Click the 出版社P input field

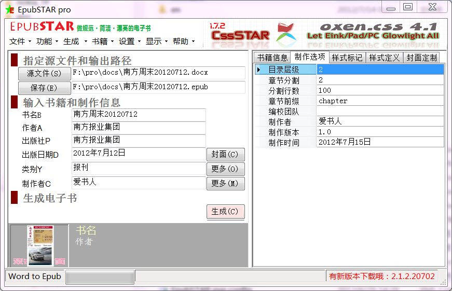139,141
